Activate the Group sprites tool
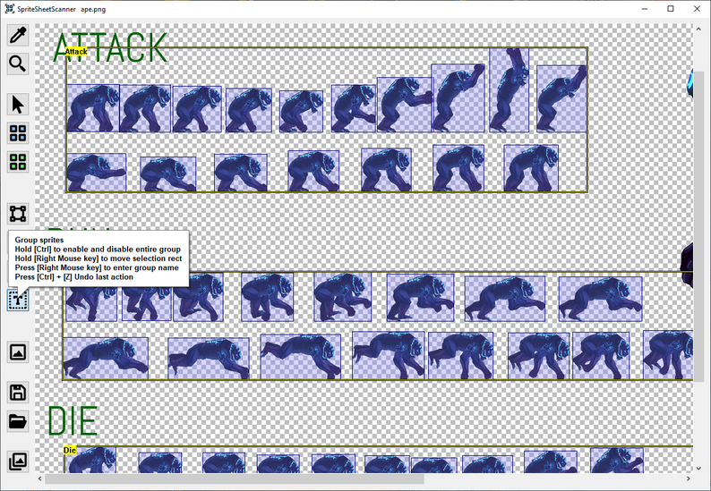Viewport: 711px width, 491px height. (18, 300)
